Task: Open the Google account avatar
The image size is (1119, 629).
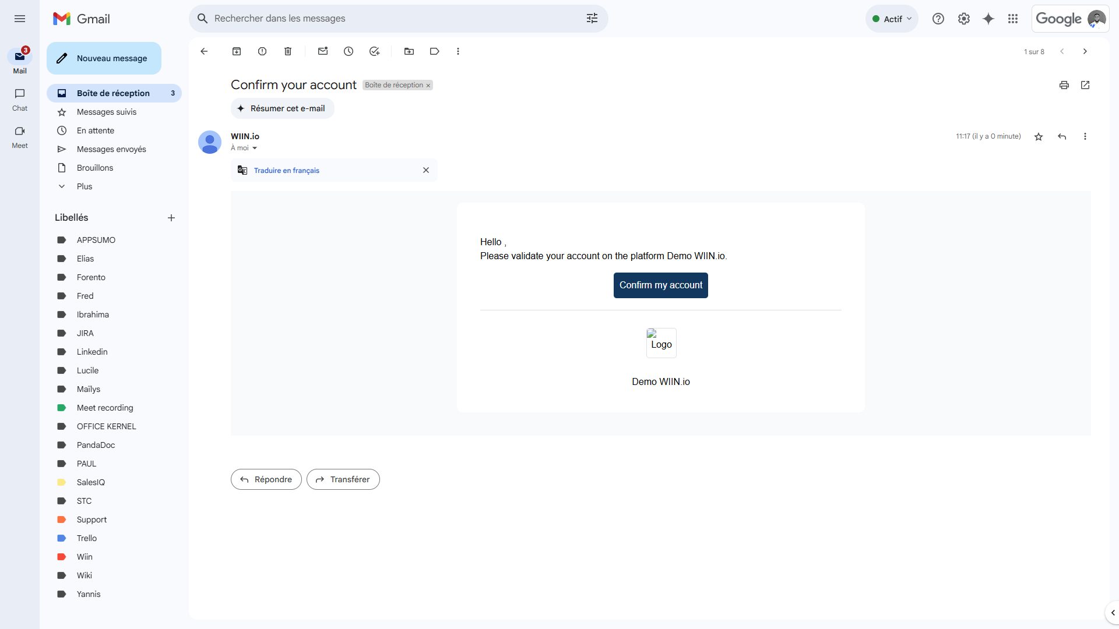Action: coord(1096,19)
